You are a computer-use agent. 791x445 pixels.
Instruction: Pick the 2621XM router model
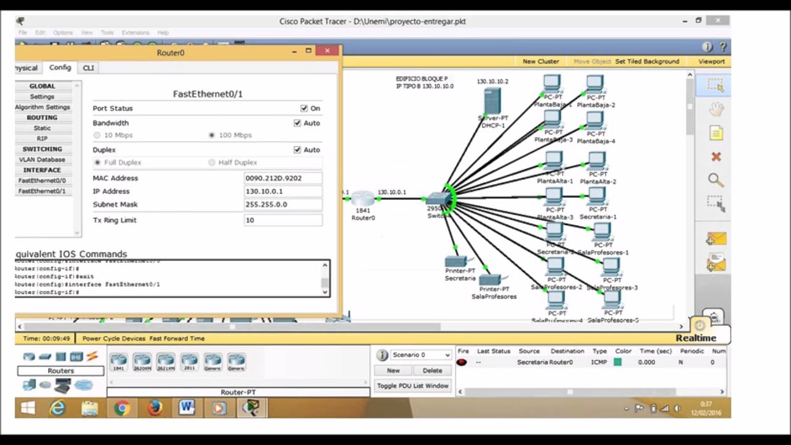[x=166, y=362]
